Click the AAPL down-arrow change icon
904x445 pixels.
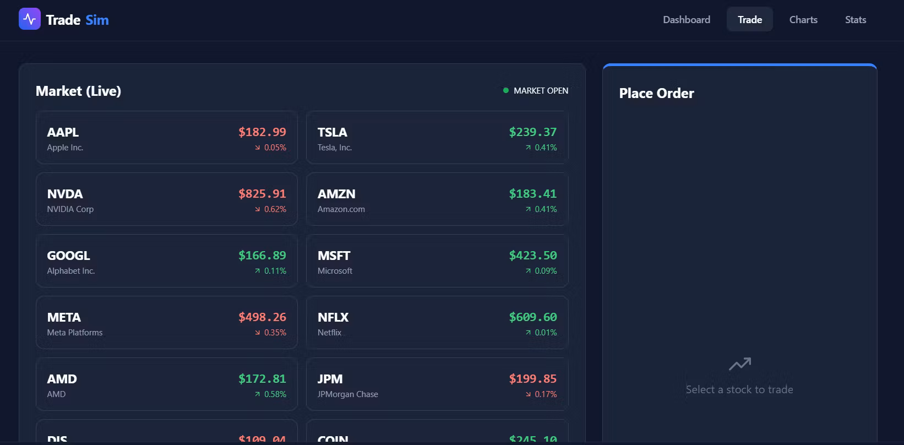coord(257,148)
